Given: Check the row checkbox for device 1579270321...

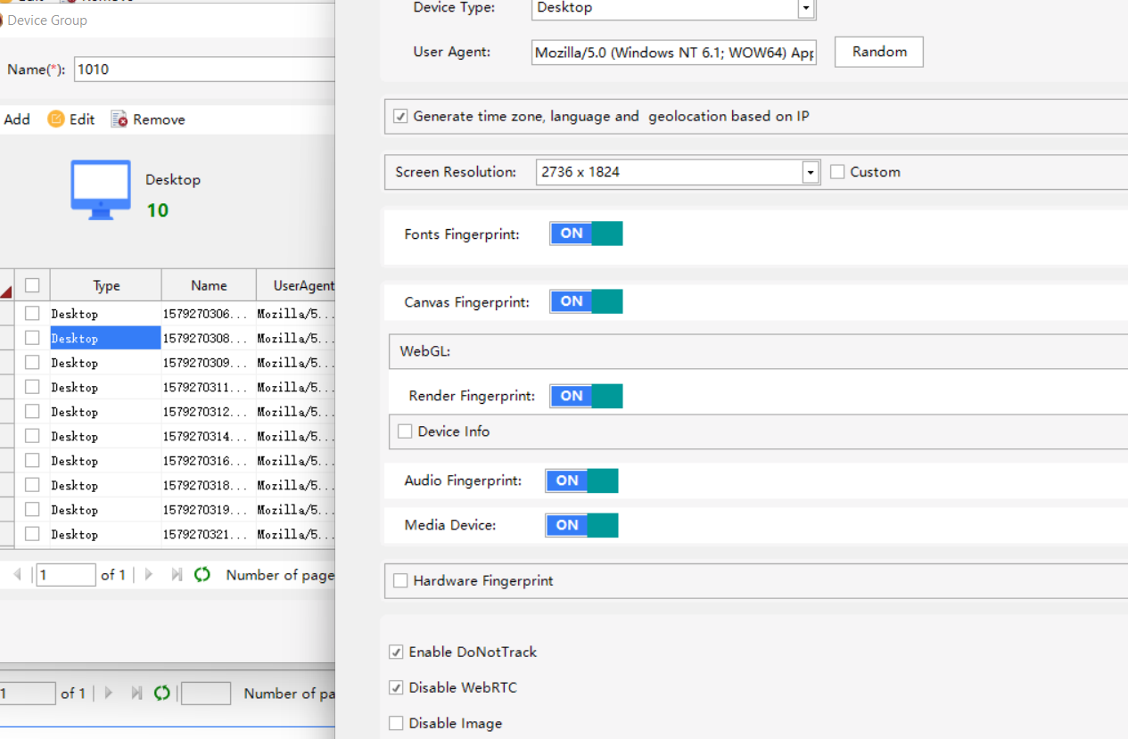Looking at the screenshot, I should tap(32, 534).
